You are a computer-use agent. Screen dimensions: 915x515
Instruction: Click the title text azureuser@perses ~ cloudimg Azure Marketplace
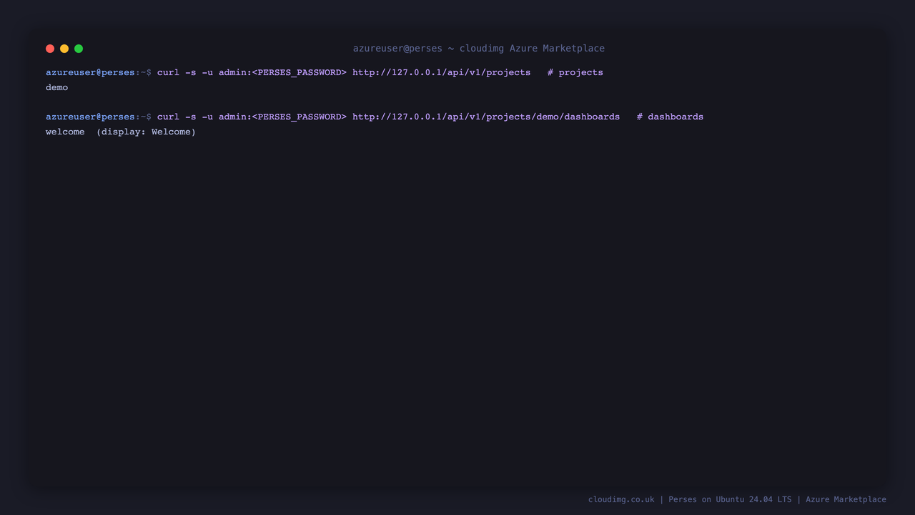(479, 49)
